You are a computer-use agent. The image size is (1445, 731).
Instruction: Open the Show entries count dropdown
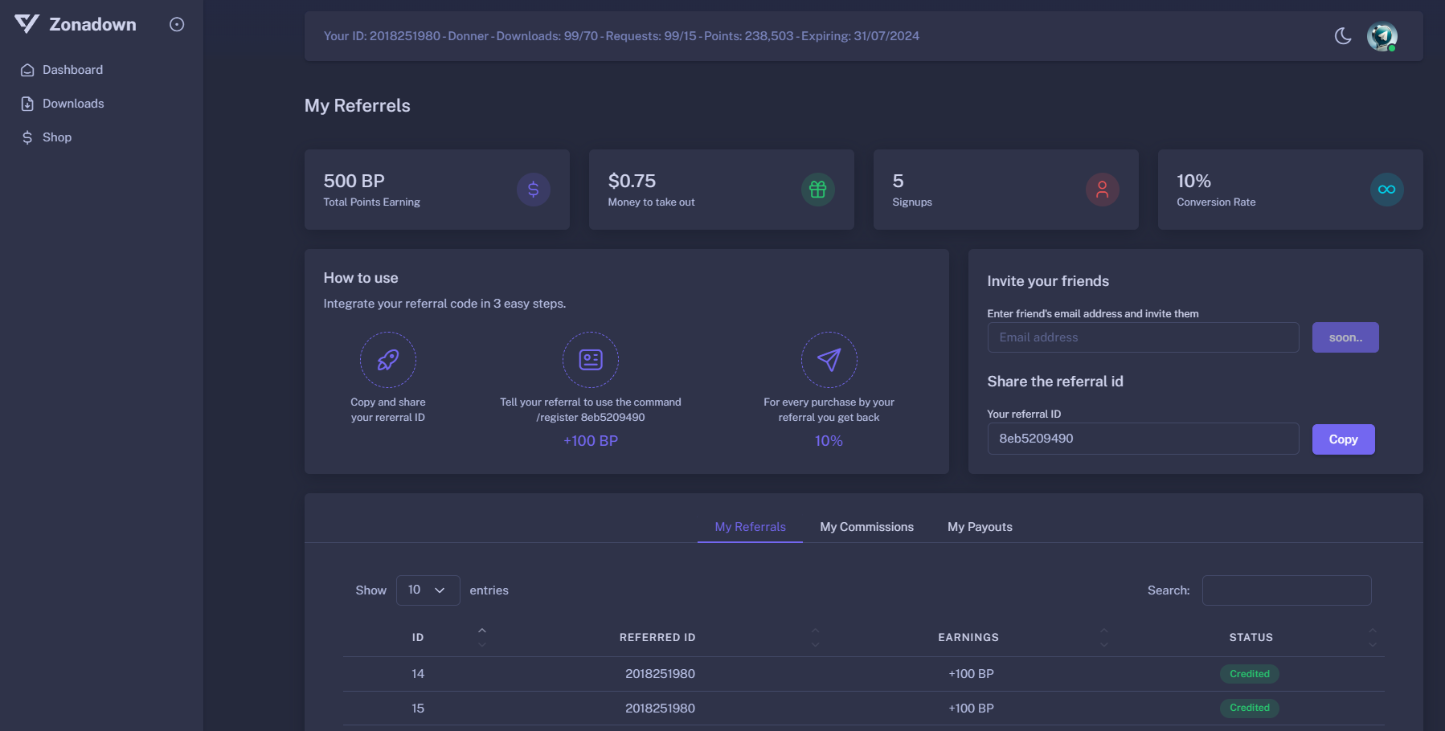coord(428,590)
